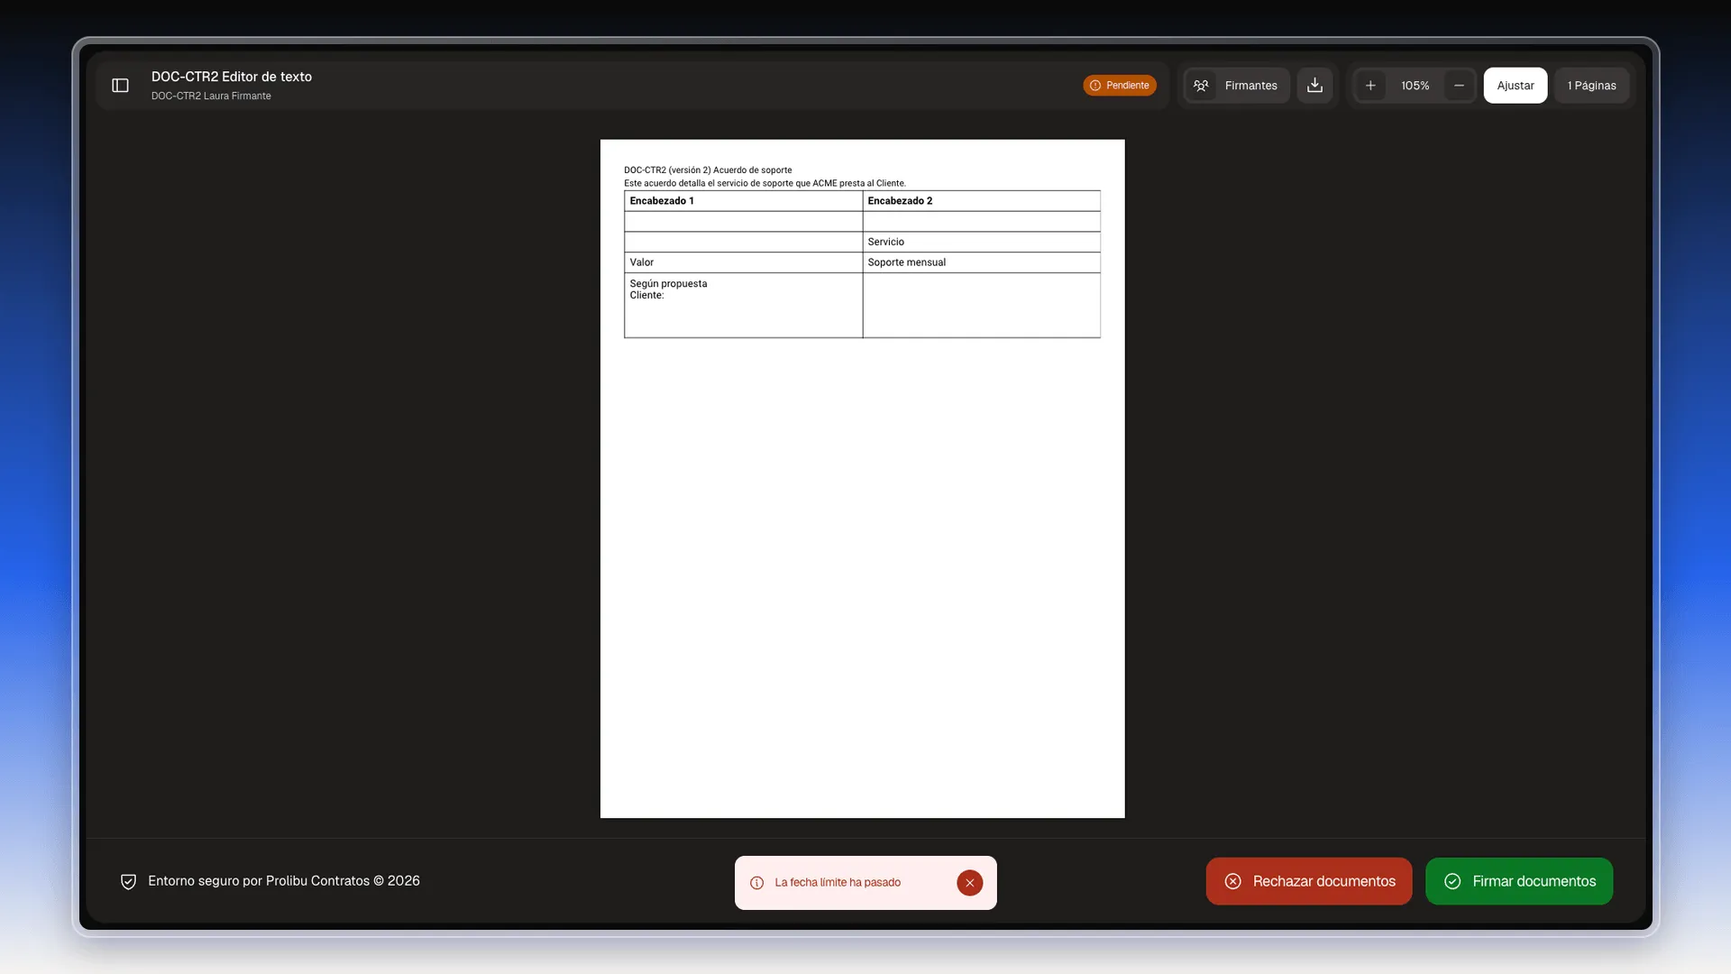The width and height of the screenshot is (1731, 974).
Task: Zoom out with the minus icon
Action: point(1459,86)
